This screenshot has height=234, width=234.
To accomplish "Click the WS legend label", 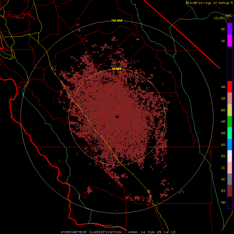I will tap(223, 145).
